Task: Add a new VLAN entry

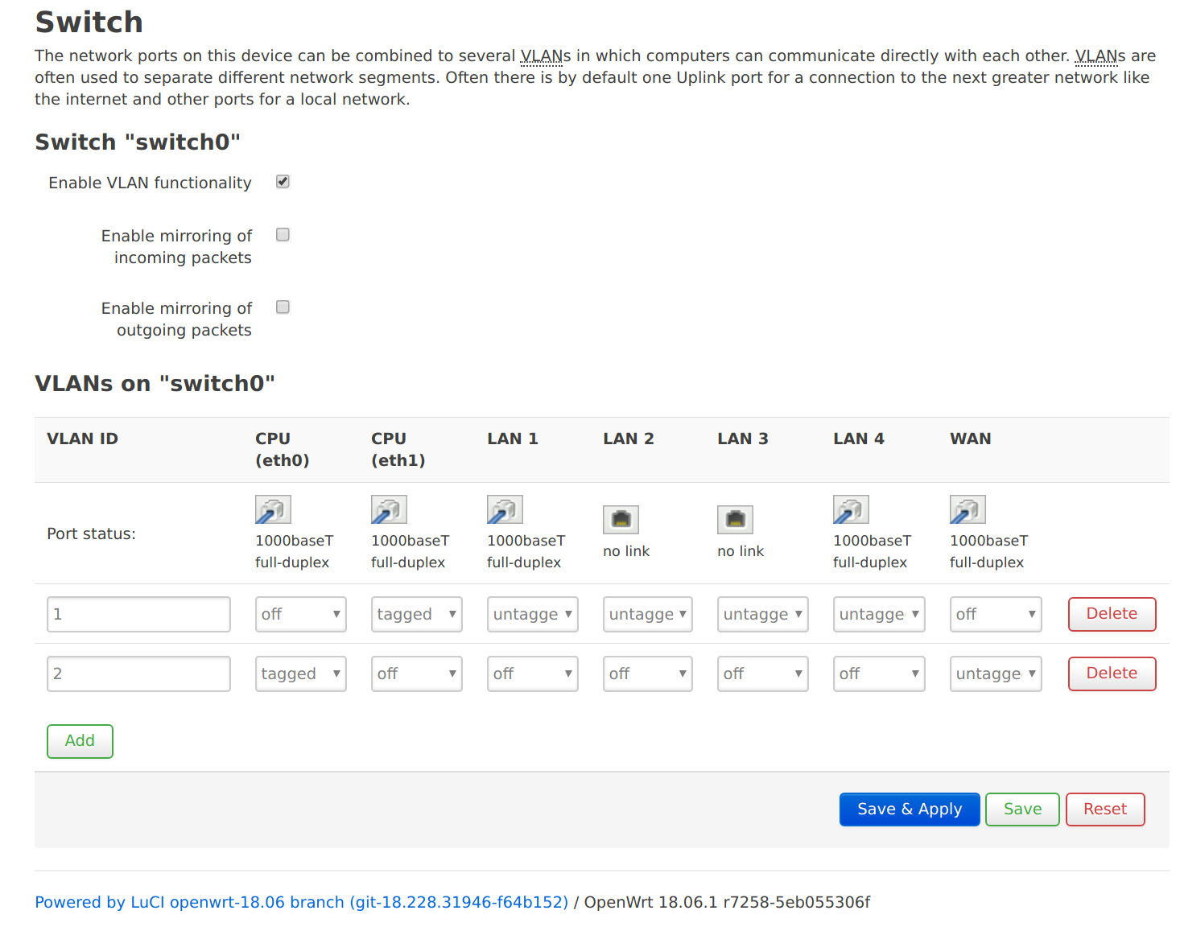Action: (x=80, y=741)
